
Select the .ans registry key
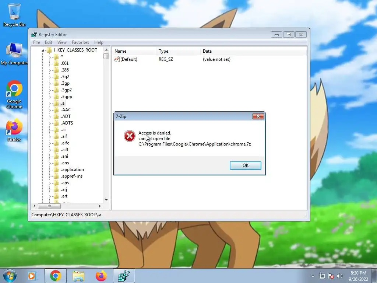(65, 163)
